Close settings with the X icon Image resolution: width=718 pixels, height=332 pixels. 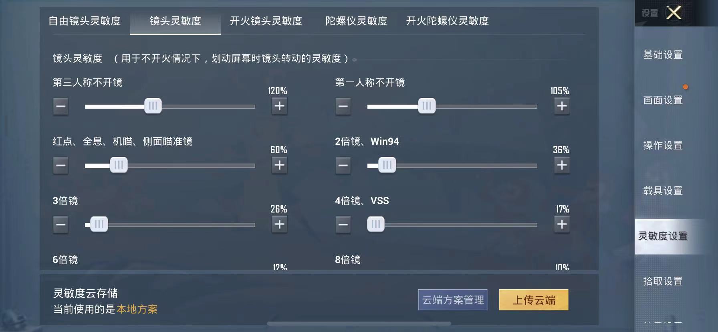coord(674,13)
